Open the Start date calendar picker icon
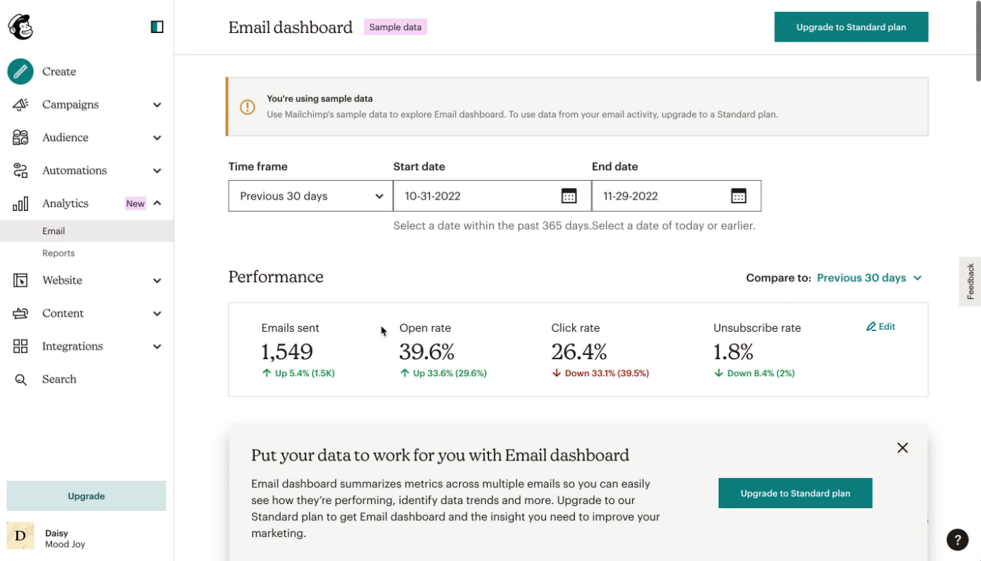981x561 pixels. [569, 196]
